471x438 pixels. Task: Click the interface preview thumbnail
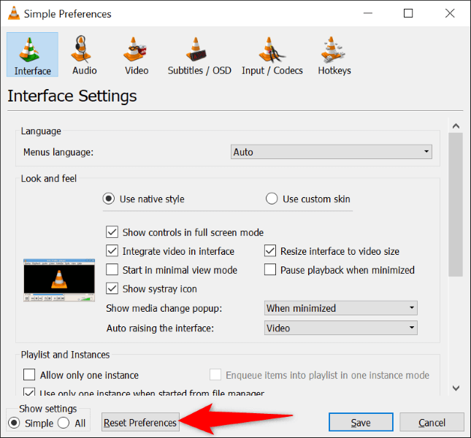pyautogui.click(x=59, y=280)
